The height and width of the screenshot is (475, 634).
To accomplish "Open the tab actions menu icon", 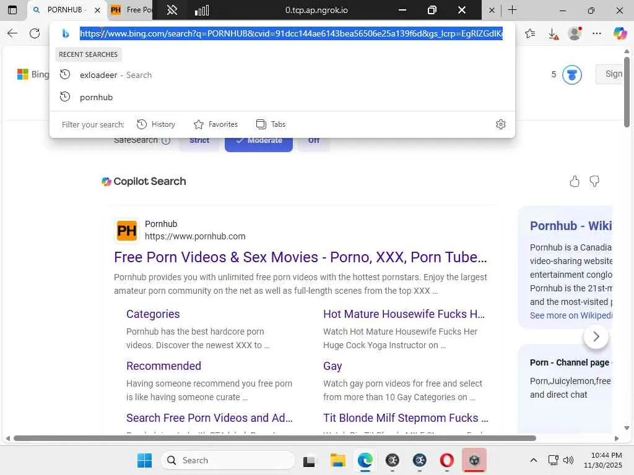I will click(x=12, y=10).
